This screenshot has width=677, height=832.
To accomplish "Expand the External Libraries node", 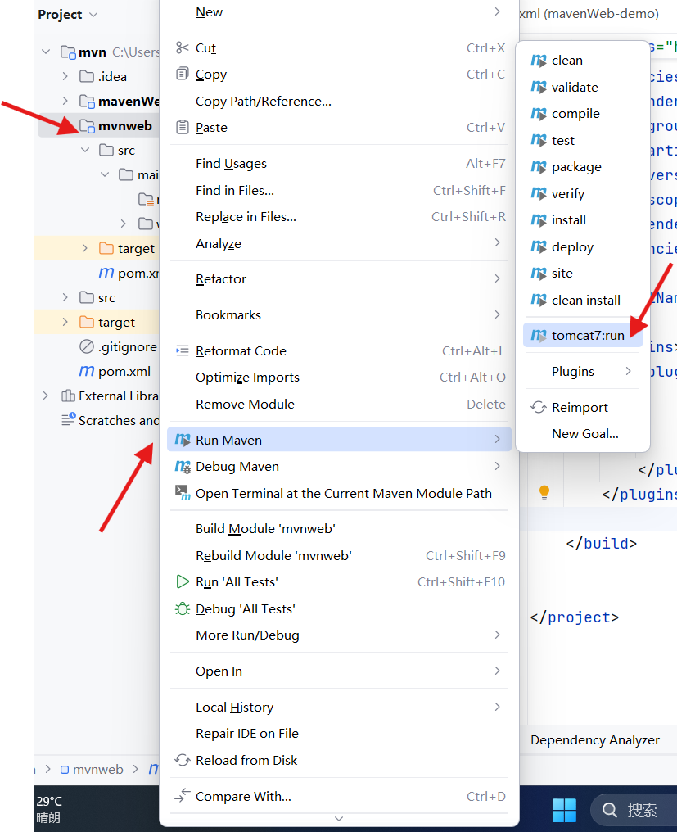I will [46, 396].
